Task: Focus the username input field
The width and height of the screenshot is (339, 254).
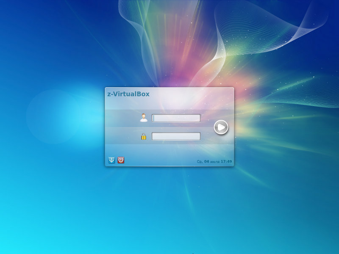Action: [176, 118]
